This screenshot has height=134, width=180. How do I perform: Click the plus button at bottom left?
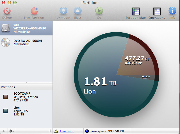tap(4, 131)
